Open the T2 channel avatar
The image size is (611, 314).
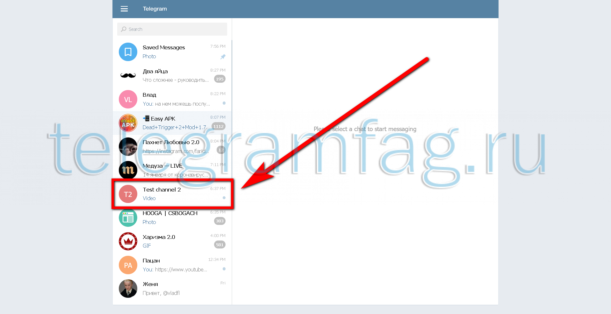coord(128,194)
